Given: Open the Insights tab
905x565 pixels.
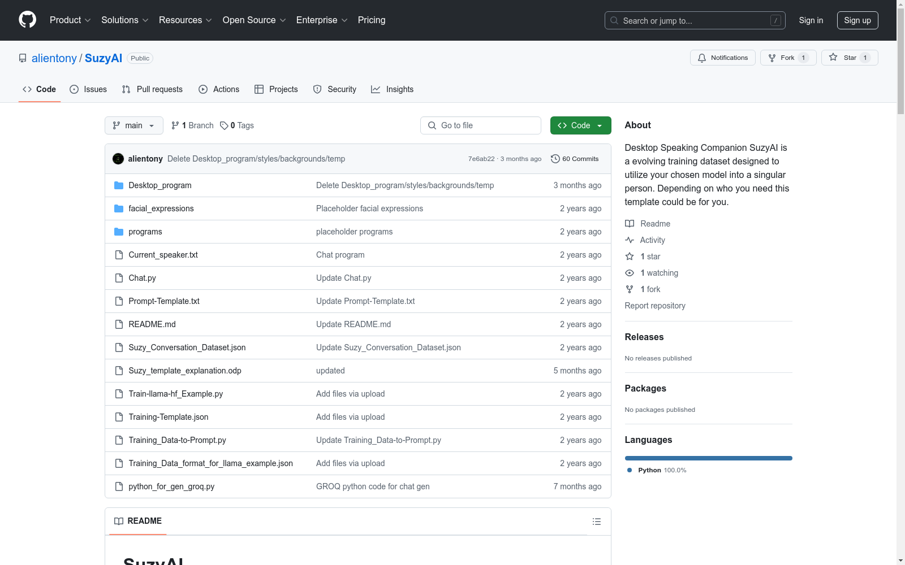Looking at the screenshot, I should [392, 89].
